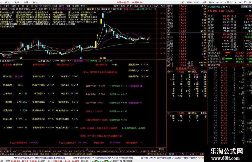Click the 复权 button in chart toolbar
The height and width of the screenshot is (162, 252).
coord(116,6)
